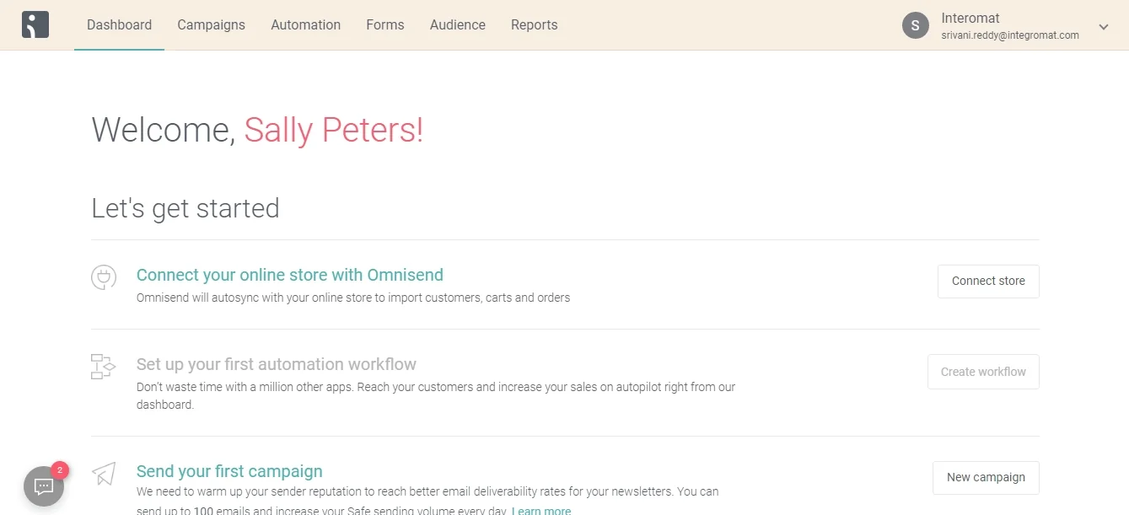Open the chat widget bubble
The height and width of the screenshot is (515, 1129).
tap(44, 486)
